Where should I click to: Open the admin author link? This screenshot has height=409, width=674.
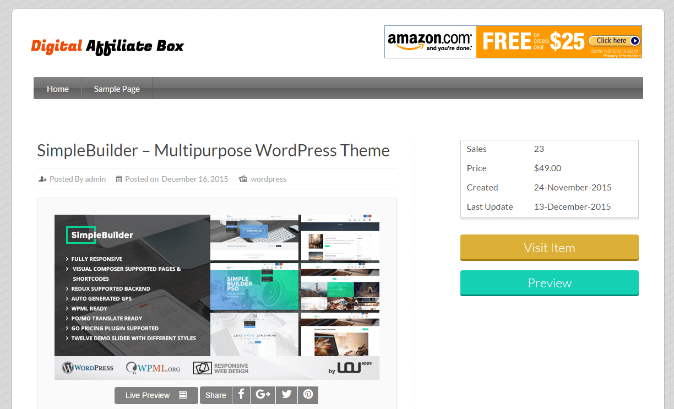pos(95,179)
